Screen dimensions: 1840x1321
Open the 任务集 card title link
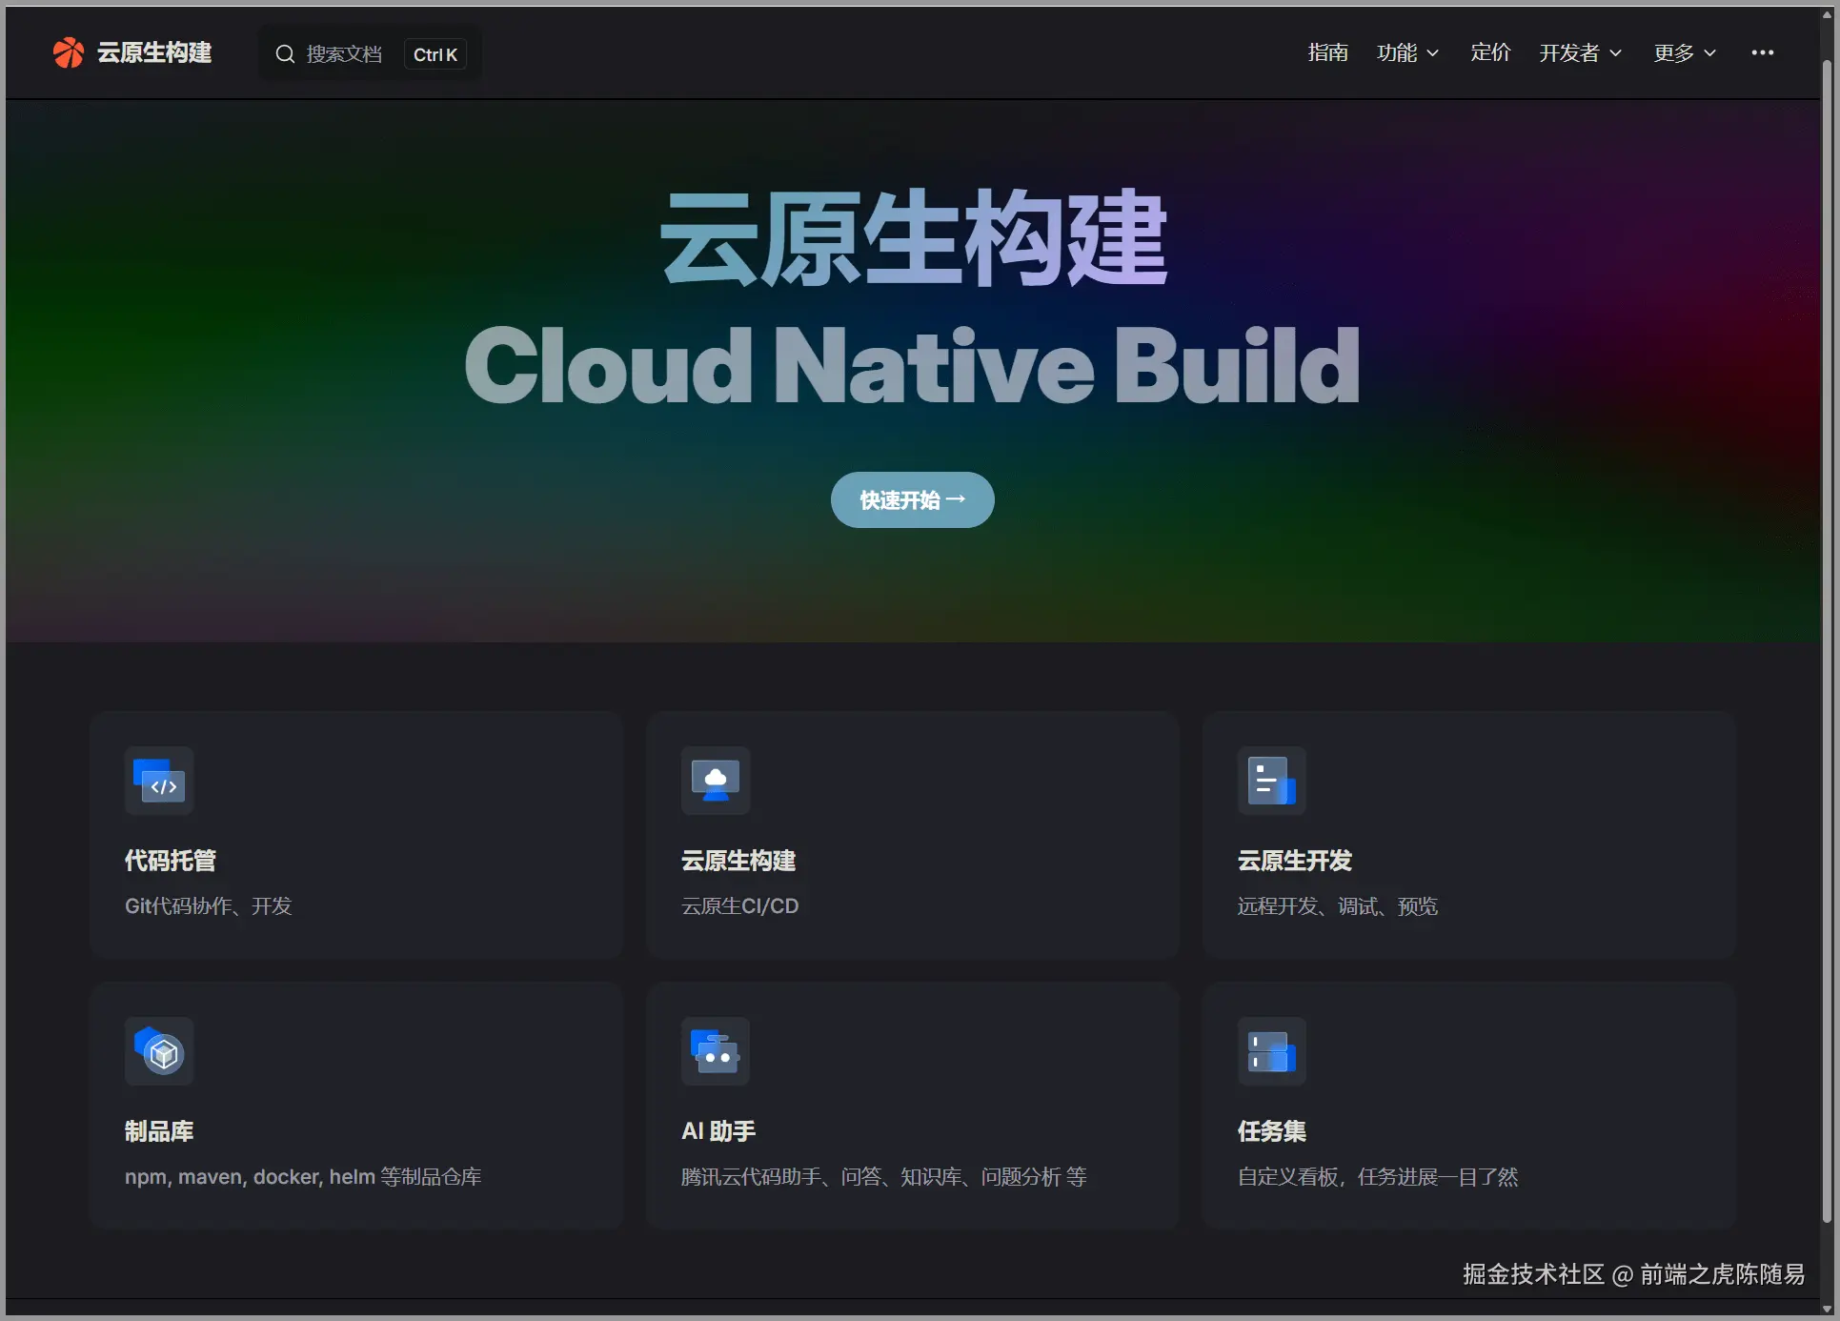pos(1271,1131)
